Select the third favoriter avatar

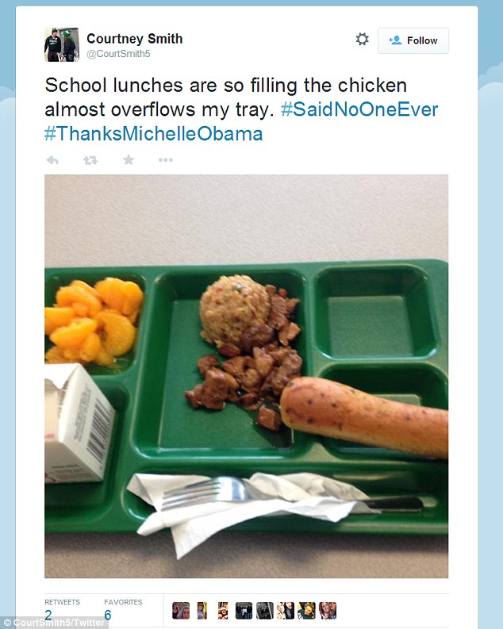coord(223,611)
